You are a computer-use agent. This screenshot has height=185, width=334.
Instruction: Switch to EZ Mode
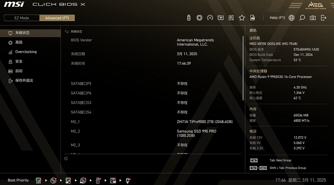click(x=22, y=18)
